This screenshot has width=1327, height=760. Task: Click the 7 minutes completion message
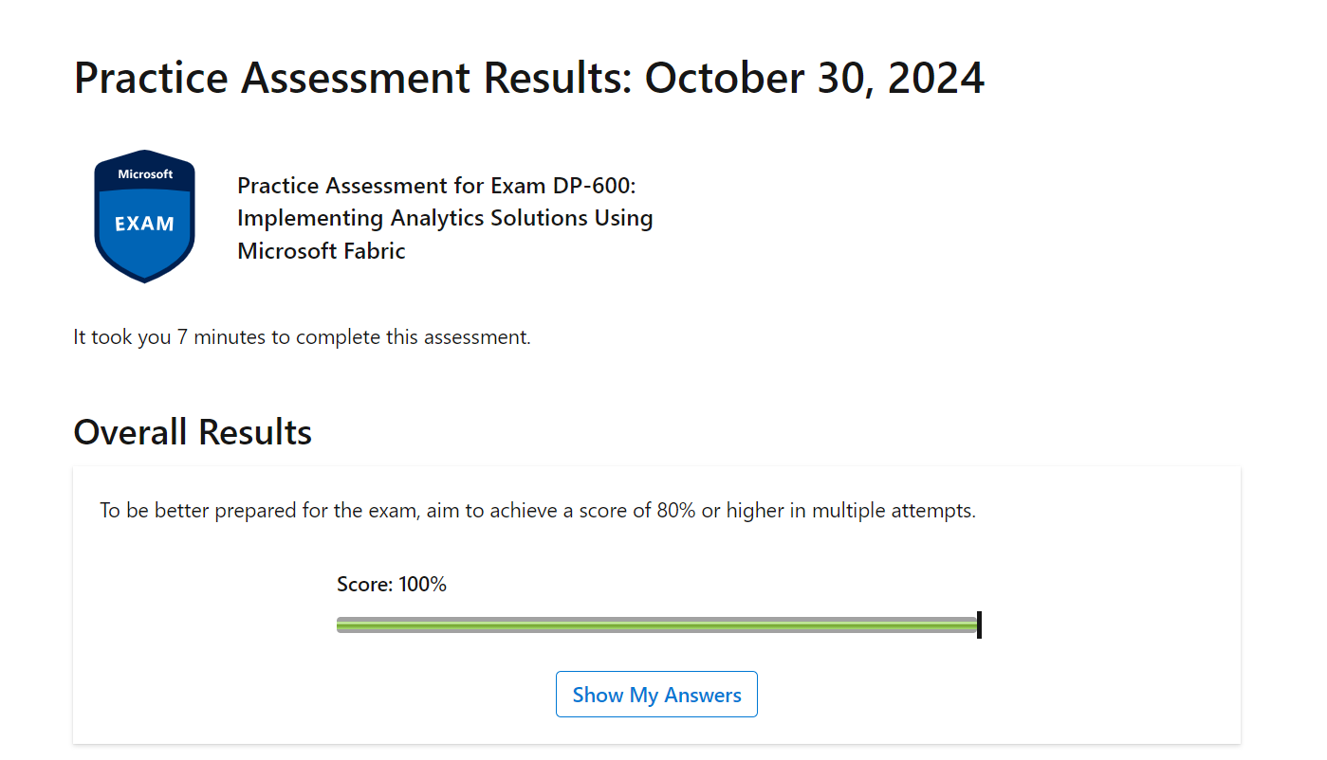[302, 336]
